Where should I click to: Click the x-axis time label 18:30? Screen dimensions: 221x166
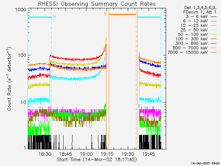point(45,154)
